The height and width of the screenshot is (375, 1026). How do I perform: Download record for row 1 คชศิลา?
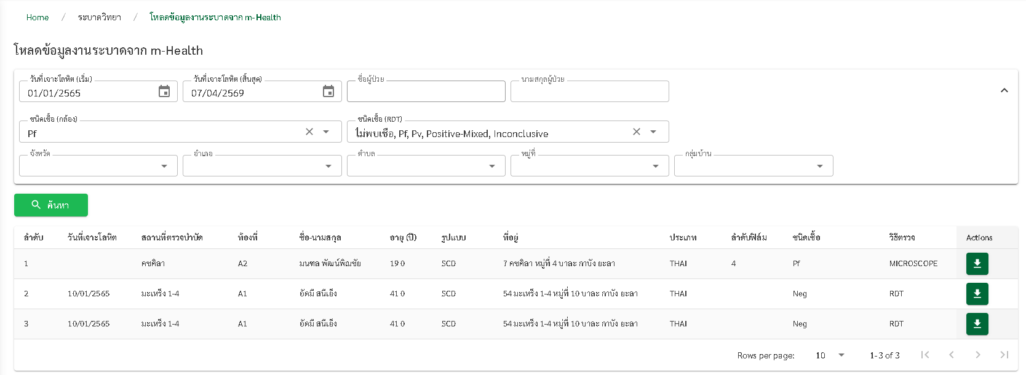point(977,264)
